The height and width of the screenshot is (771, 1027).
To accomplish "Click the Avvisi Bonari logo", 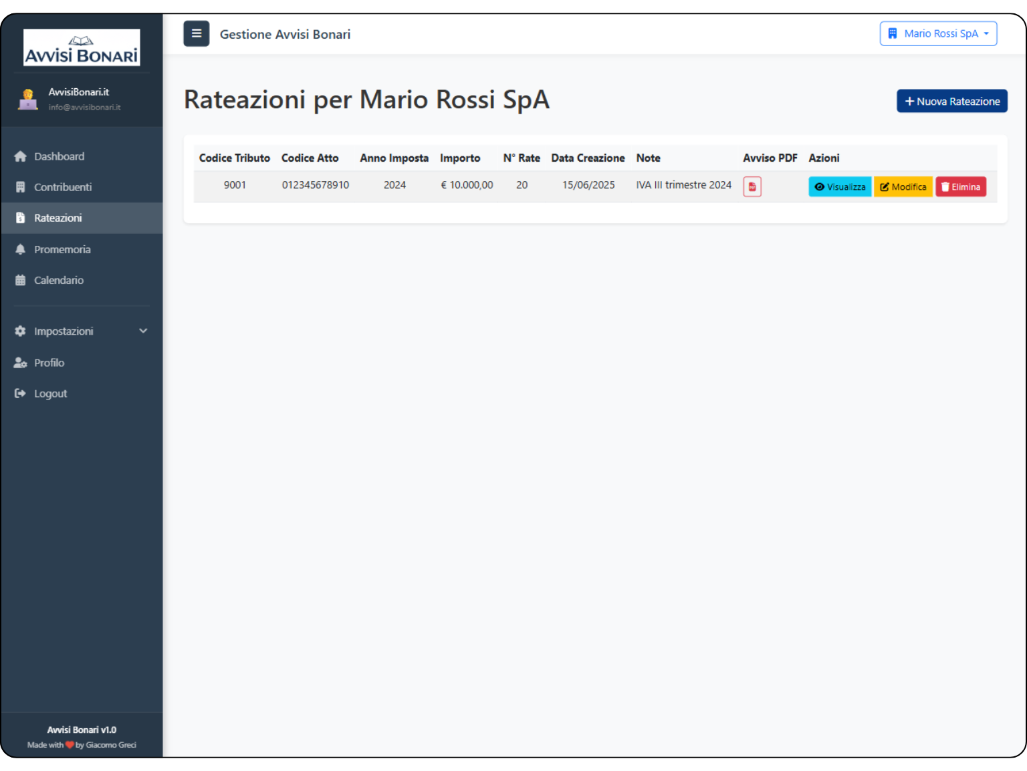I will click(x=82, y=47).
